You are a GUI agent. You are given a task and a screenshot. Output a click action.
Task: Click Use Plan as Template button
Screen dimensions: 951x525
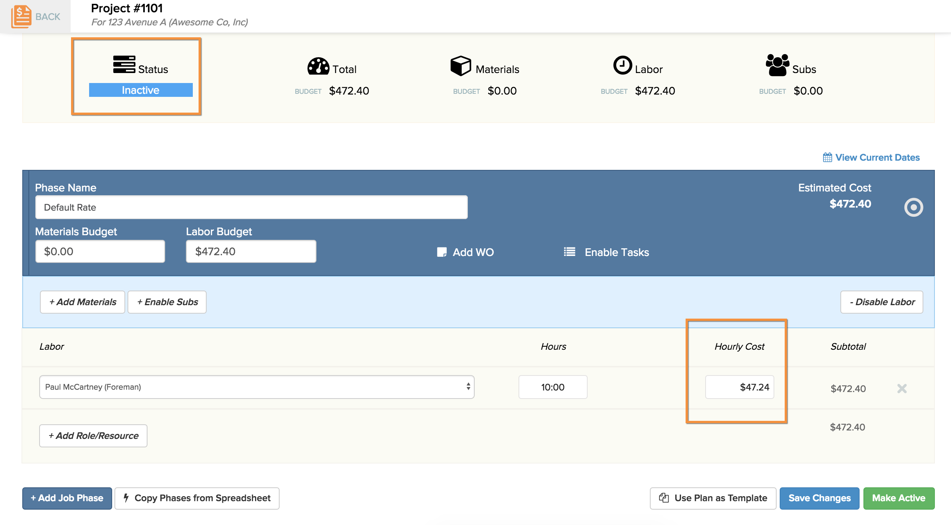pyautogui.click(x=713, y=498)
